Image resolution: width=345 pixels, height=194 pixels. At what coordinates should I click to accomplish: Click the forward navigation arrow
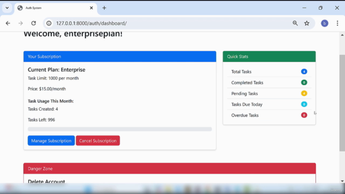[20, 23]
